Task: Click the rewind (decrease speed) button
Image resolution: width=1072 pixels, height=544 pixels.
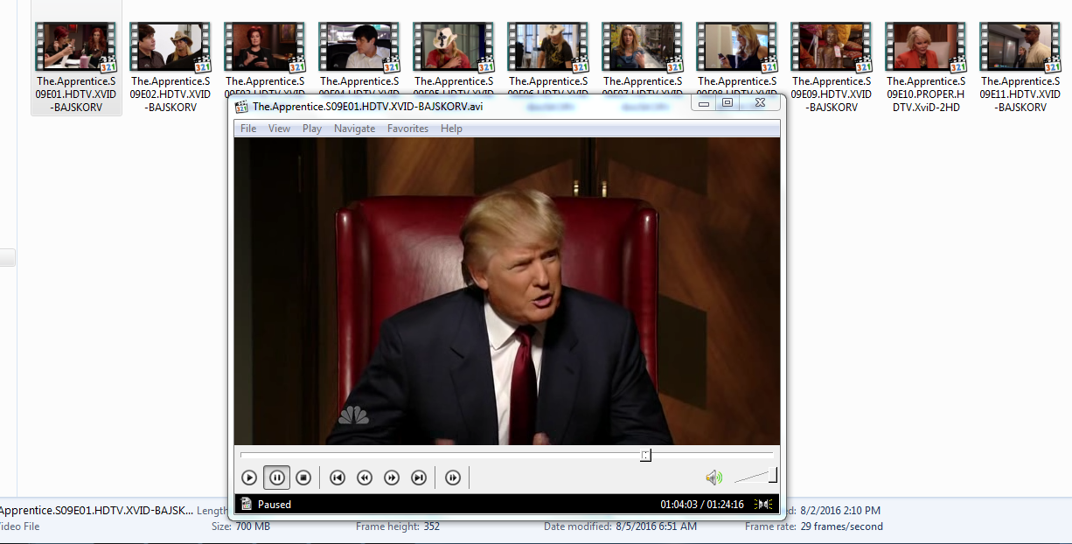Action: 365,478
